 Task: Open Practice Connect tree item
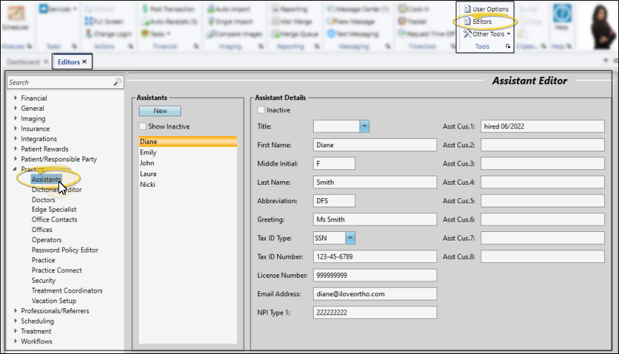tap(57, 270)
